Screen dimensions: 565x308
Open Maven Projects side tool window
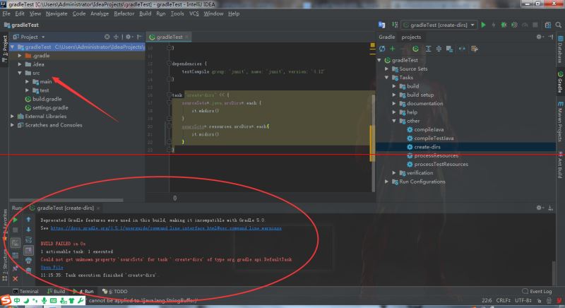[x=560, y=122]
